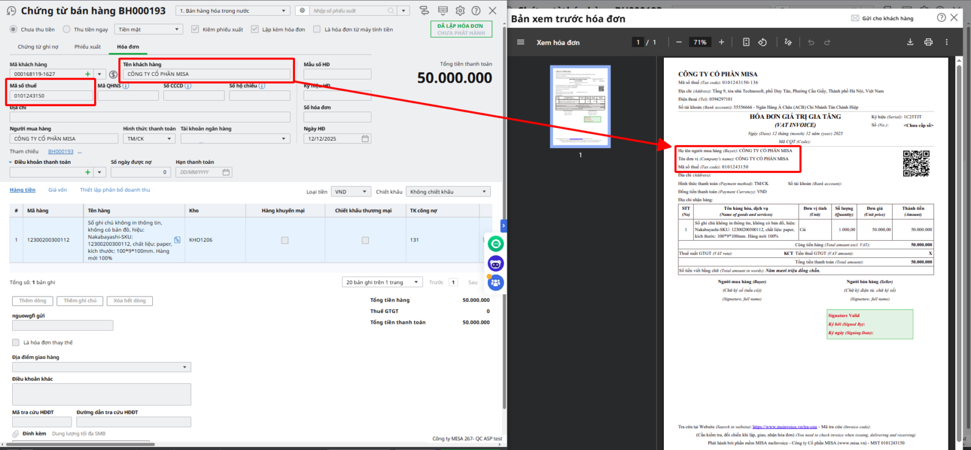
Task: Click the history clock icon beside the voucher title
Action: tap(11, 11)
